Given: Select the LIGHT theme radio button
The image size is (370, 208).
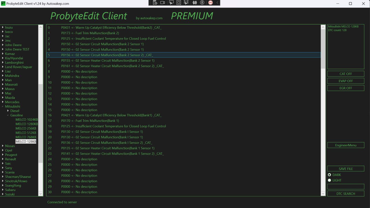Looking at the screenshot, I should pos(329,180).
